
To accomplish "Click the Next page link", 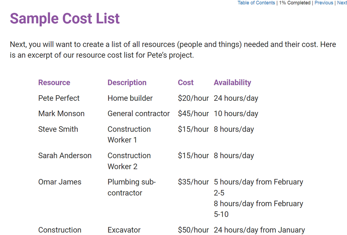I will pyautogui.click(x=342, y=3).
